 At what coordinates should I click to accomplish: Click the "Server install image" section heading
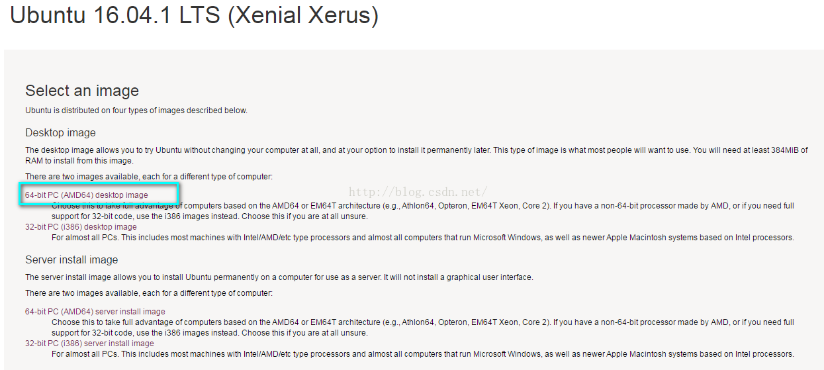71,260
